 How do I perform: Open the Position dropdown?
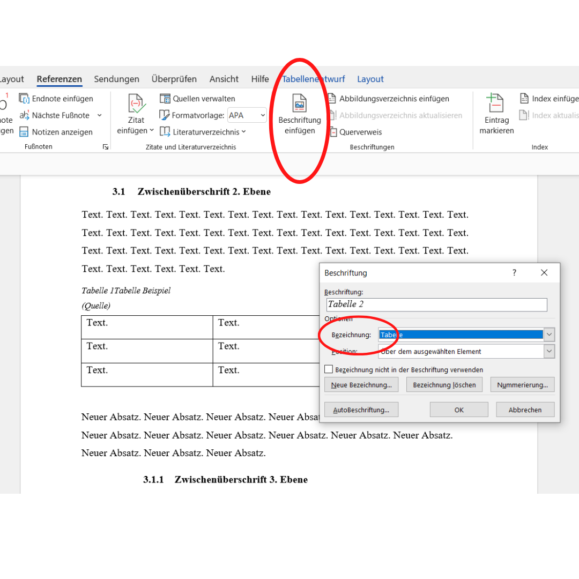[549, 351]
